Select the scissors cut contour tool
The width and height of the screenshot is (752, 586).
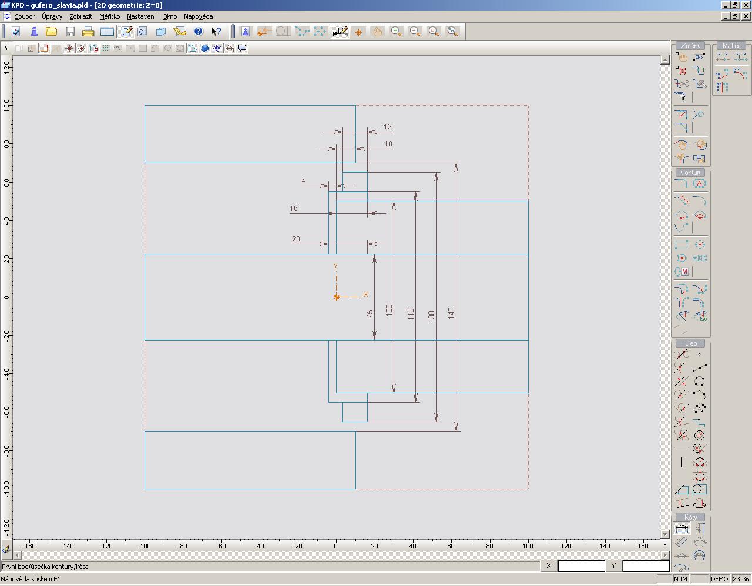(x=681, y=84)
